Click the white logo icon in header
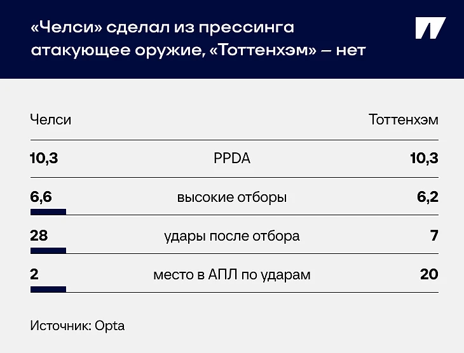The height and width of the screenshot is (353, 464). click(x=430, y=28)
